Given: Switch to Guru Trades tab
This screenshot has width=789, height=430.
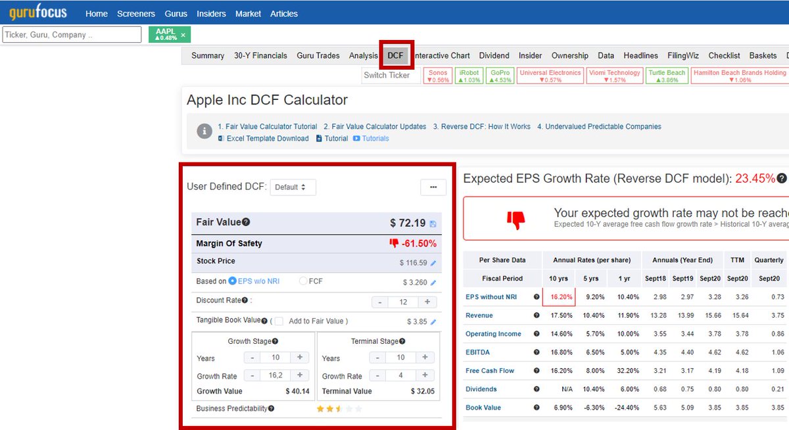Looking at the screenshot, I should [318, 56].
